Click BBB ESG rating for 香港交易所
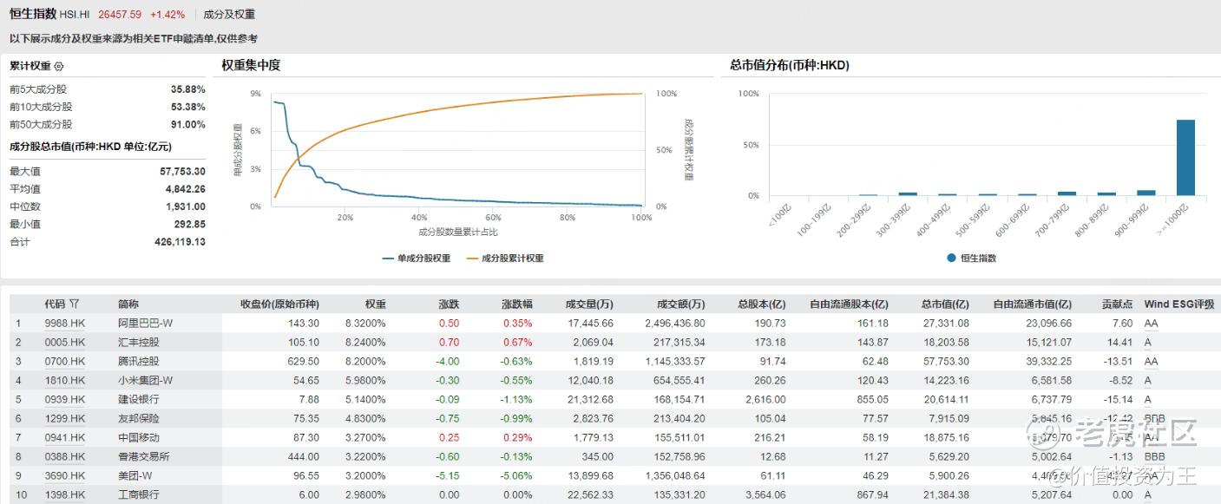1221x504 pixels. pyautogui.click(x=1154, y=456)
